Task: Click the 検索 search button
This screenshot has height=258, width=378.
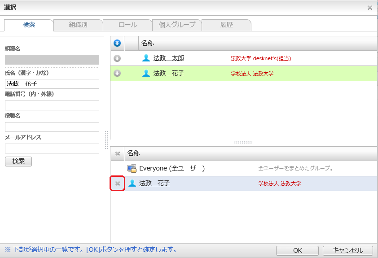Action: coord(18,162)
